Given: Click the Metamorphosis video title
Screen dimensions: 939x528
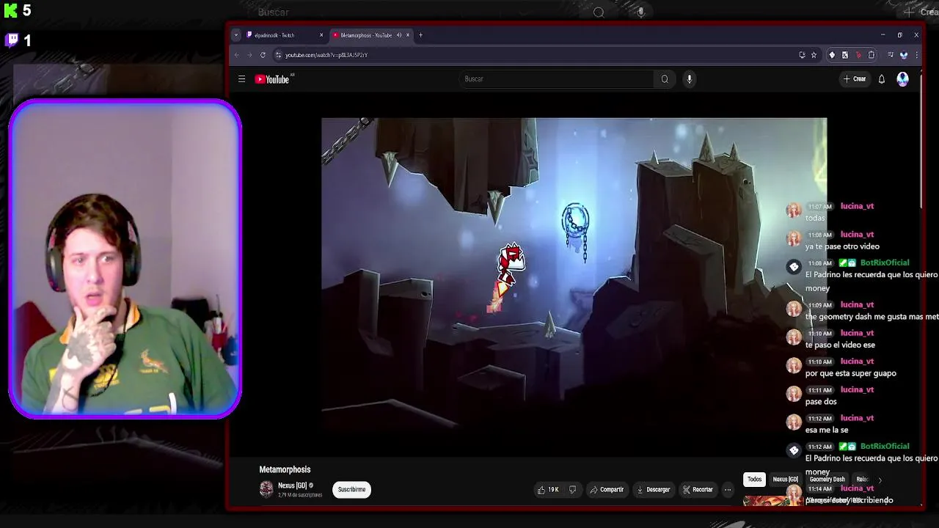Looking at the screenshot, I should pyautogui.click(x=285, y=469).
